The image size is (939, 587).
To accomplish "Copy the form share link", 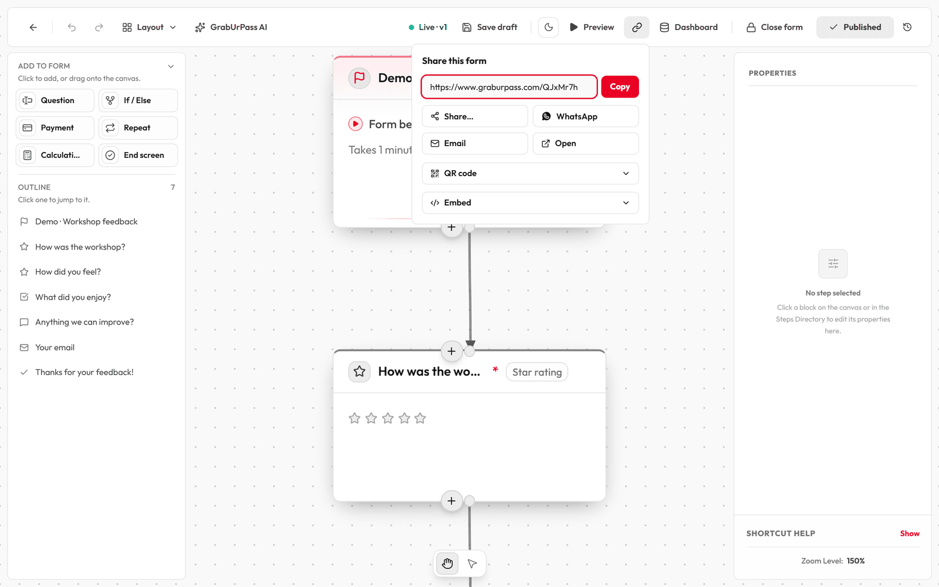I will pyautogui.click(x=620, y=87).
